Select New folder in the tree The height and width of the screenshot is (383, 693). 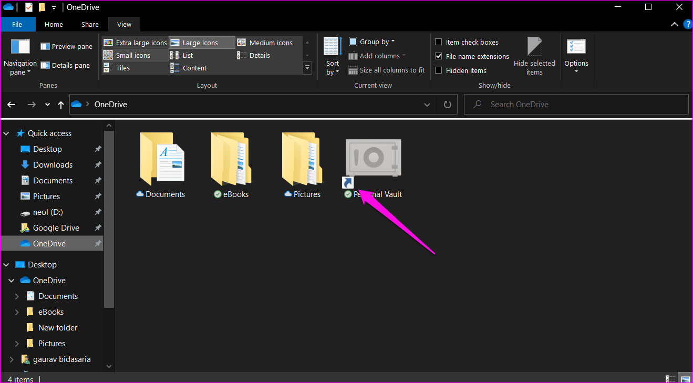tap(58, 328)
